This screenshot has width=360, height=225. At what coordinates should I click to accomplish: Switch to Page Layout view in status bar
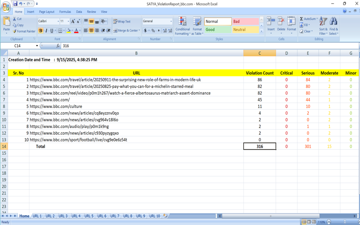pos(309,222)
